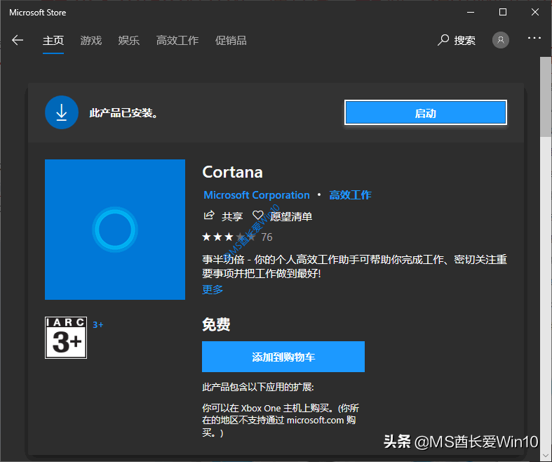Viewport: 552px width, 462px height.
Task: Click the 启动 launch button
Action: 426,113
